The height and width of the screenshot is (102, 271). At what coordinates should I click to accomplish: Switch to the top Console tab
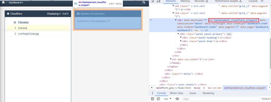click(x=253, y=1)
